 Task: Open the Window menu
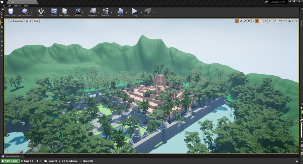[17, 6]
